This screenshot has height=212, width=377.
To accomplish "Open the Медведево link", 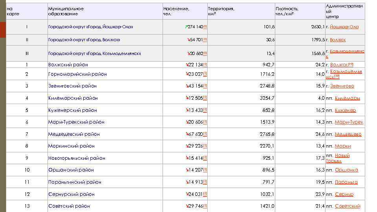I will coord(348,134).
